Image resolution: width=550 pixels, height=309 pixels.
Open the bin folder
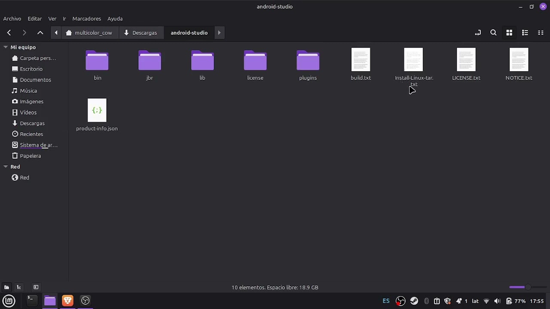pos(97,65)
